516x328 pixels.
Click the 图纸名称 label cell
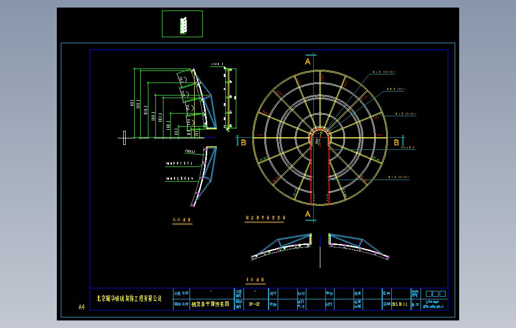coord(182,304)
